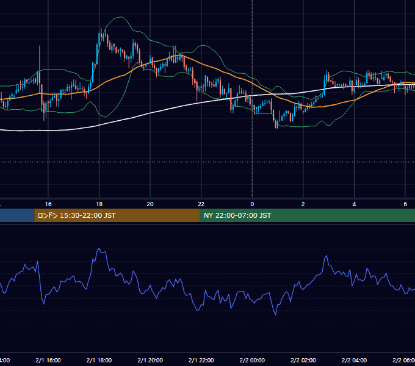Click hour label 0 on price chart axis

[252, 204]
